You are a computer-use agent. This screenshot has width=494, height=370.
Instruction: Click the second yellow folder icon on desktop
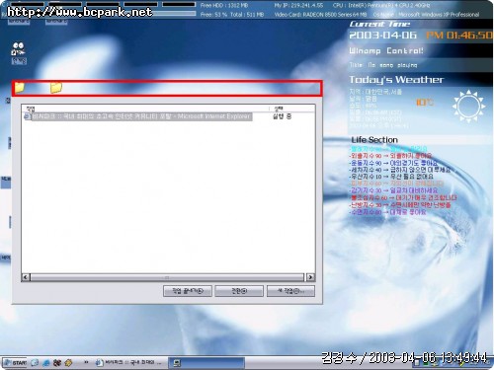click(x=56, y=88)
